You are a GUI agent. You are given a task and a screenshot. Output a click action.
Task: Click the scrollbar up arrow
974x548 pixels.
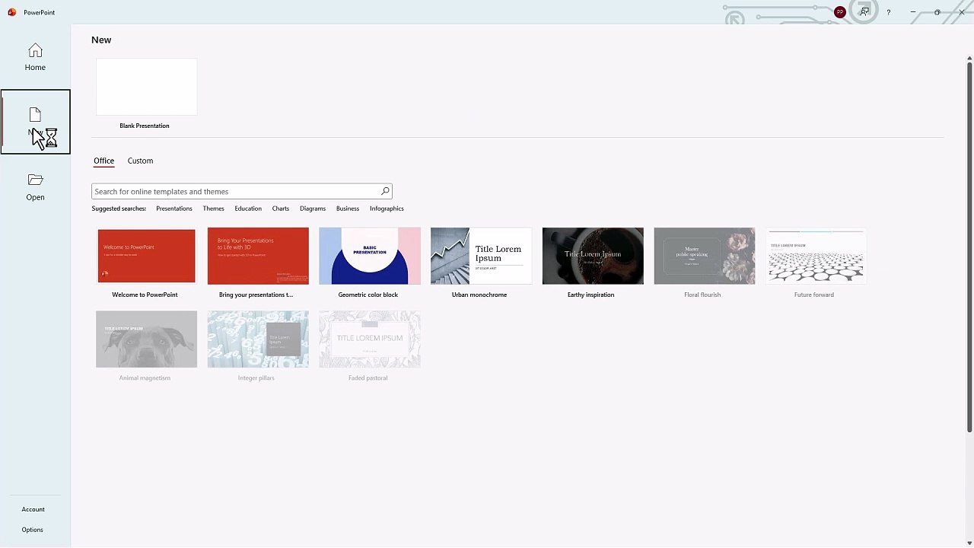click(x=969, y=58)
